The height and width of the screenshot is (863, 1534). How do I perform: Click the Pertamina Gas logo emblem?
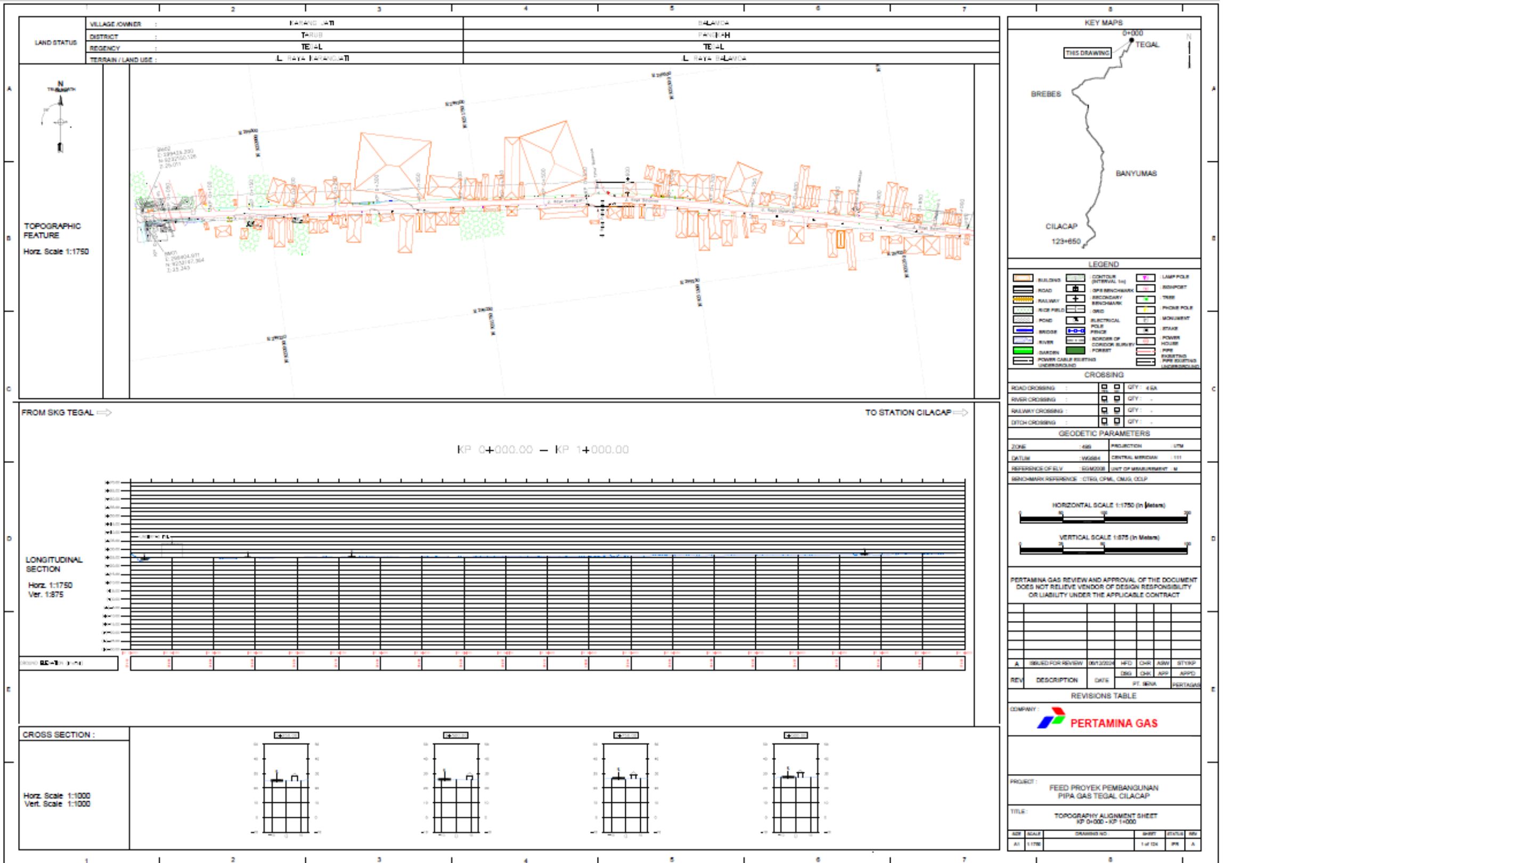pos(1051,718)
